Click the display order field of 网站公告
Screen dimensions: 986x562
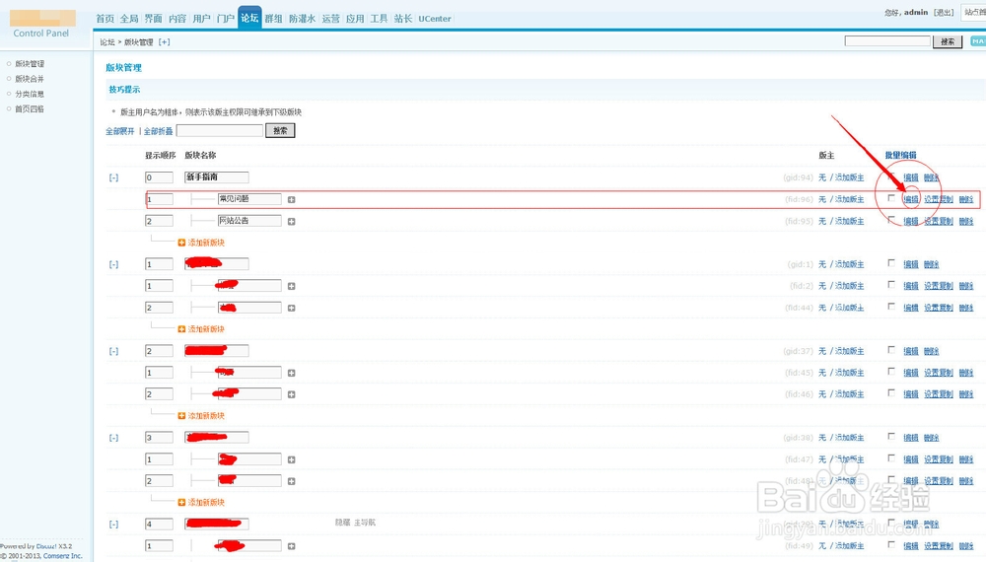(159, 221)
